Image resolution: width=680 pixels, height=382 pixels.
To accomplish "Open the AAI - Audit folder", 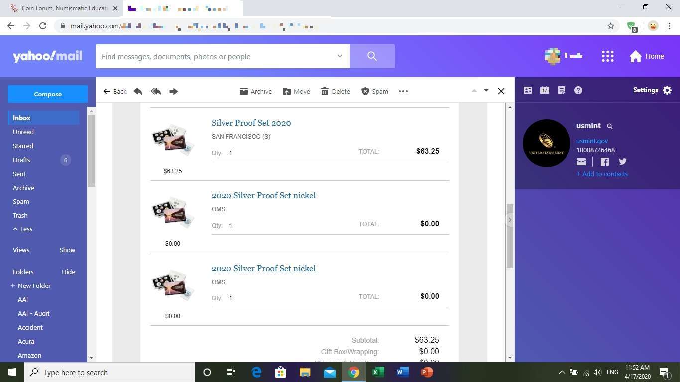I will click(x=33, y=313).
